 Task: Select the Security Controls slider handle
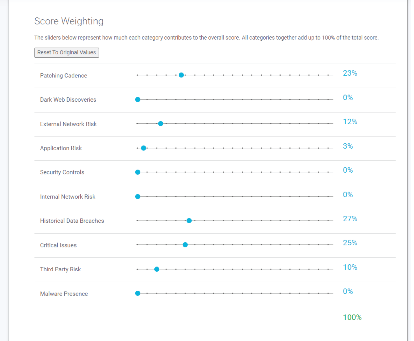pos(137,172)
